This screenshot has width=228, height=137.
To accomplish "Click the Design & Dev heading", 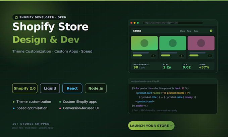I will (x=46, y=40).
